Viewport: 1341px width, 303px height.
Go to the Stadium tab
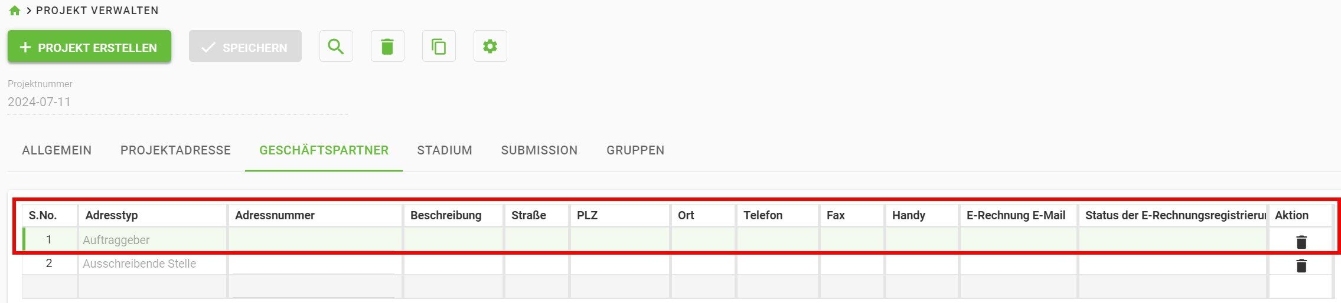tap(445, 150)
